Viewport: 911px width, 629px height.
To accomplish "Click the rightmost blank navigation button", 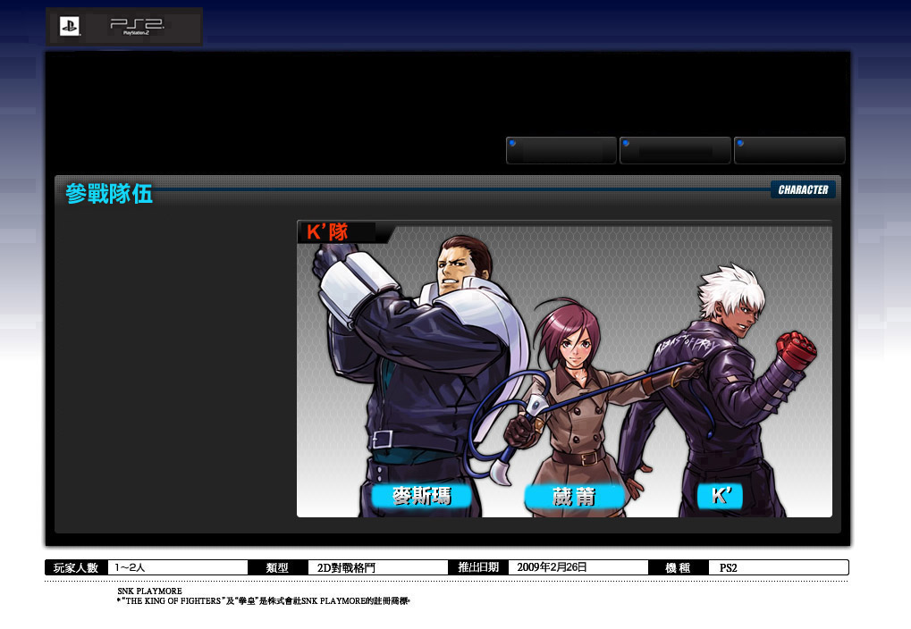I will point(789,150).
